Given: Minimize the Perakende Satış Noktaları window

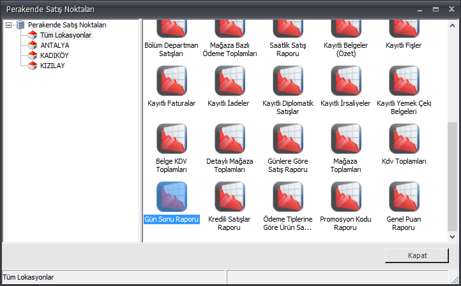Looking at the screenshot, I should coord(419,10).
